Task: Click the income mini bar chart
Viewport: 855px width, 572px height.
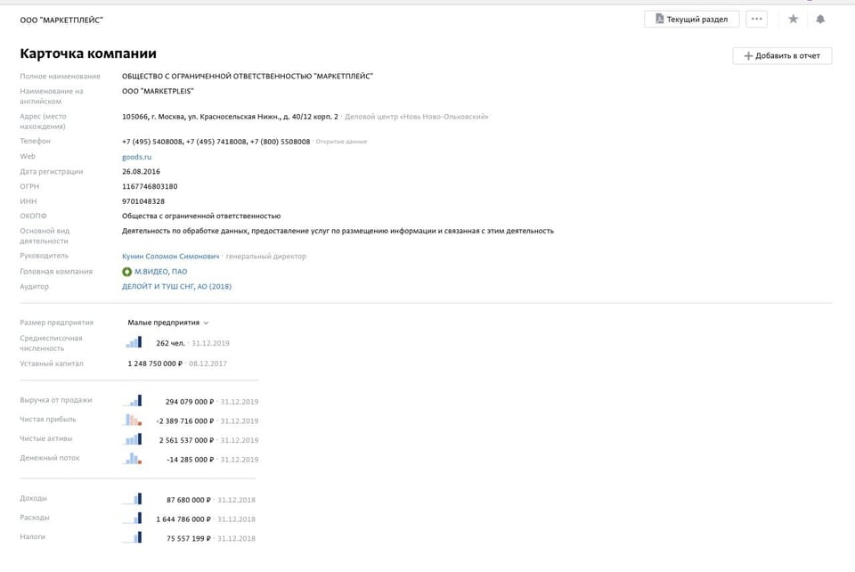Action: tap(133, 499)
